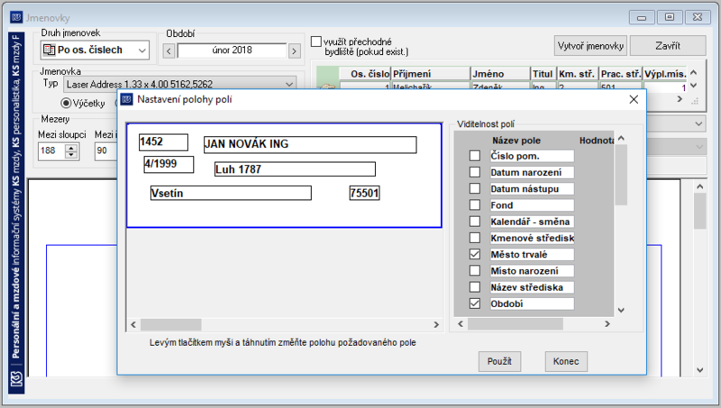The height and width of the screenshot is (408, 721).
Task: Click right arrow of field list scrollbar
Action: [607, 324]
